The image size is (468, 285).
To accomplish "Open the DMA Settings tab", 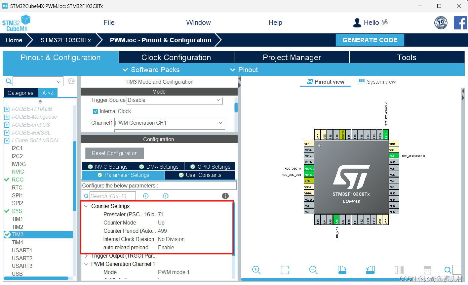I will (x=159, y=167).
